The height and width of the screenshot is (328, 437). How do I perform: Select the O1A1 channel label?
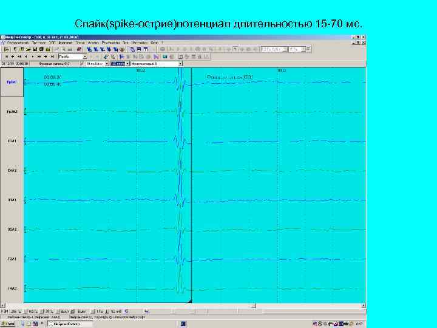point(12,200)
